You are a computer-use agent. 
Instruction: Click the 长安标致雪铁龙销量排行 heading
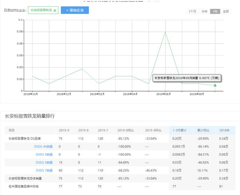click(x=30, y=116)
